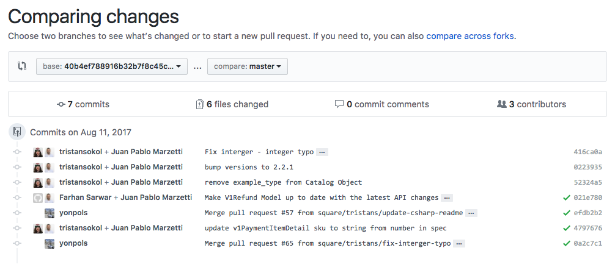Open the base commit dropdown
Viewport: 615px width, 267px height.
pos(112,66)
